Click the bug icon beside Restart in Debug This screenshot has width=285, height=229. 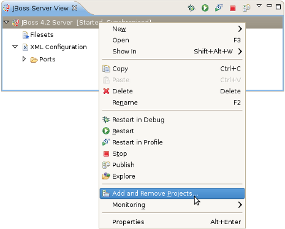click(x=106, y=120)
